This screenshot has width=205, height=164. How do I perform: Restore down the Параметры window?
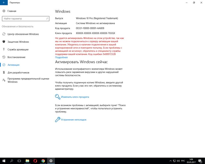click(x=194, y=3)
